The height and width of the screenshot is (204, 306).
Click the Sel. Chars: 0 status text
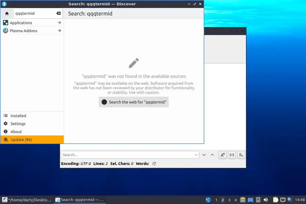122,164
